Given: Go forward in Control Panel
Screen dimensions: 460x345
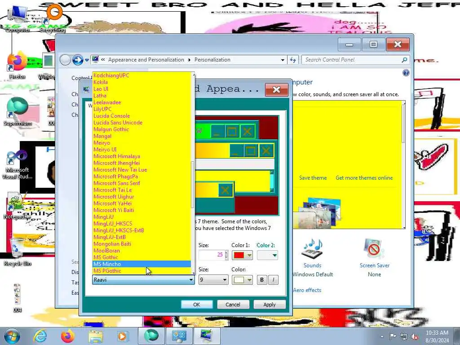Looking at the screenshot, I should click(78, 60).
